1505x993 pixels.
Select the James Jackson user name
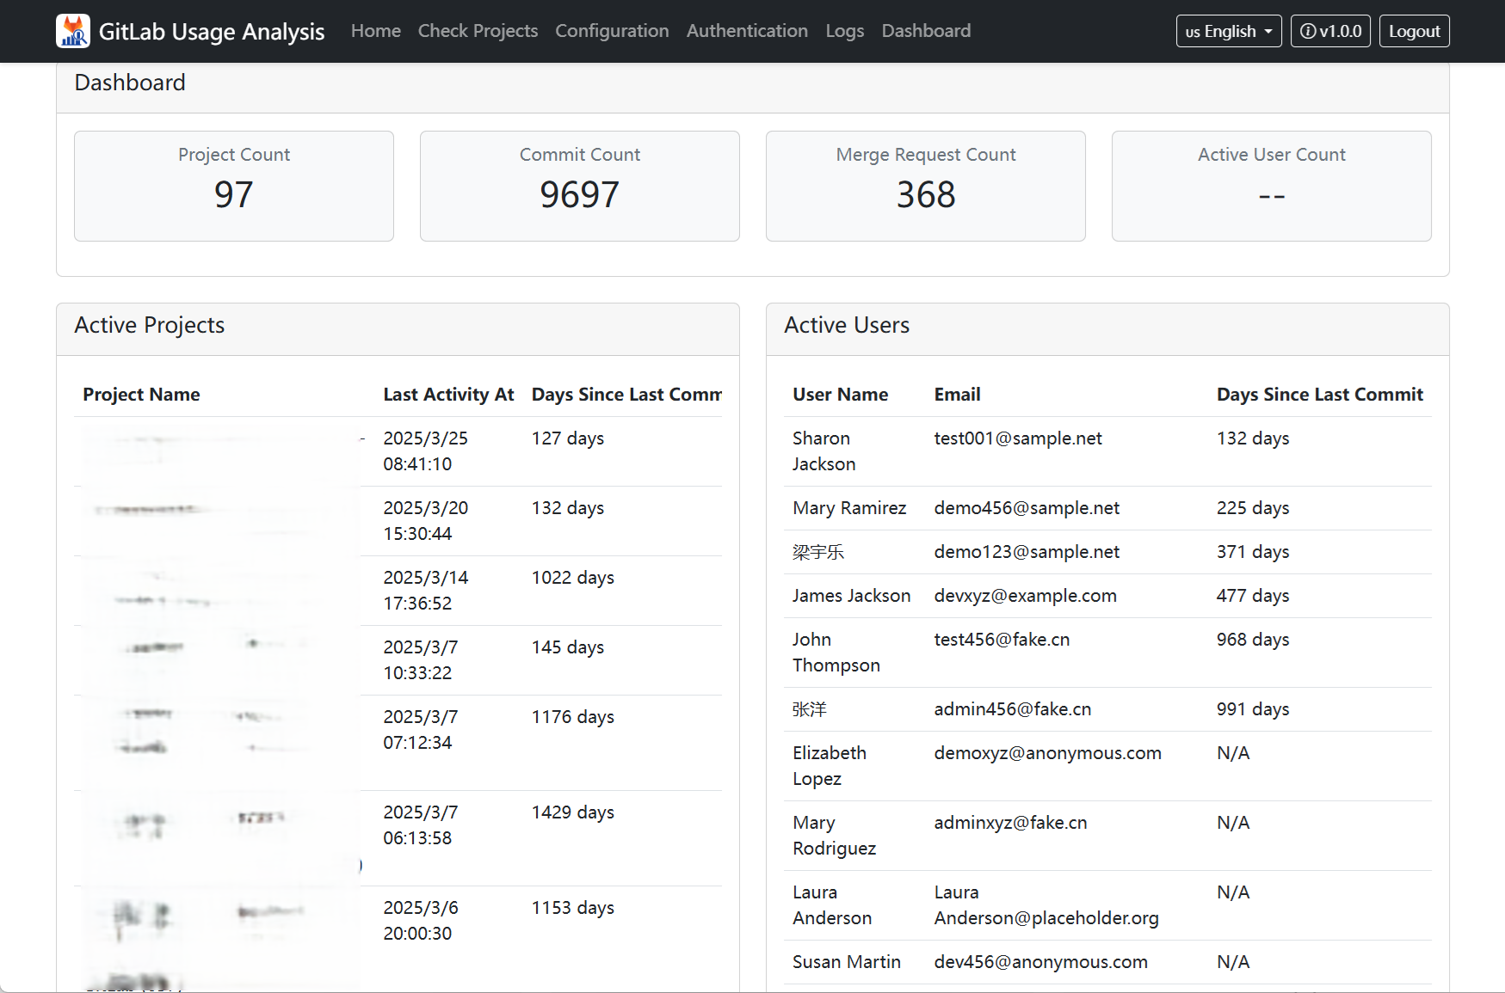point(851,596)
